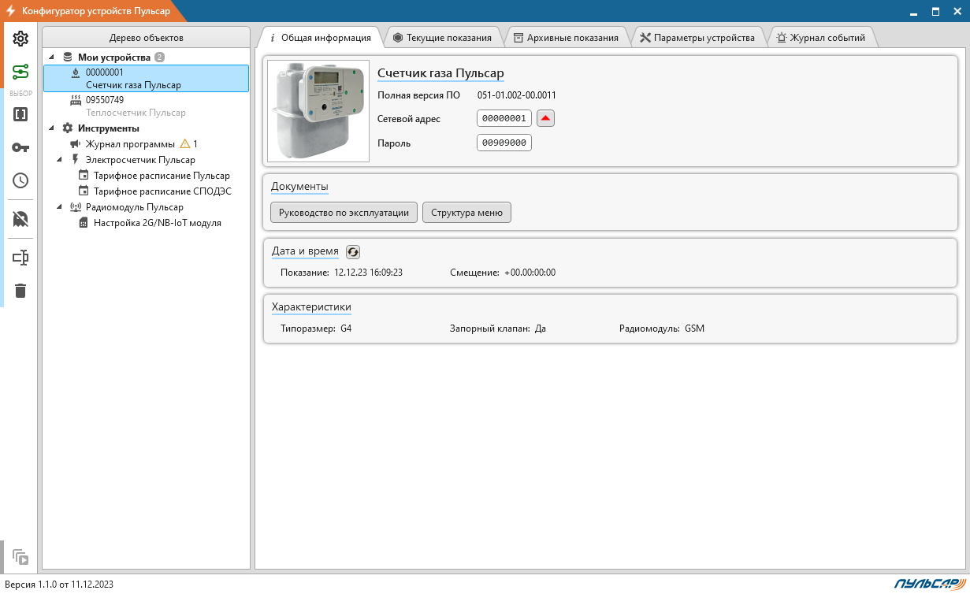Click the heading Счетчик газа Пульсар
This screenshot has width=970, height=594.
coord(440,73)
